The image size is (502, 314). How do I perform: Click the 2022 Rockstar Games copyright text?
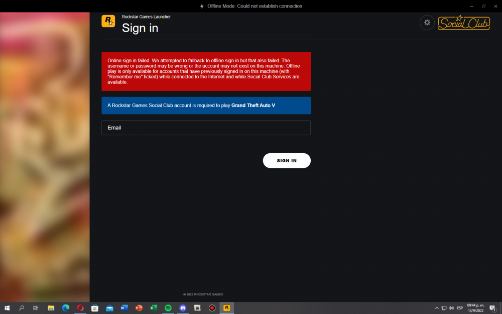(x=203, y=294)
